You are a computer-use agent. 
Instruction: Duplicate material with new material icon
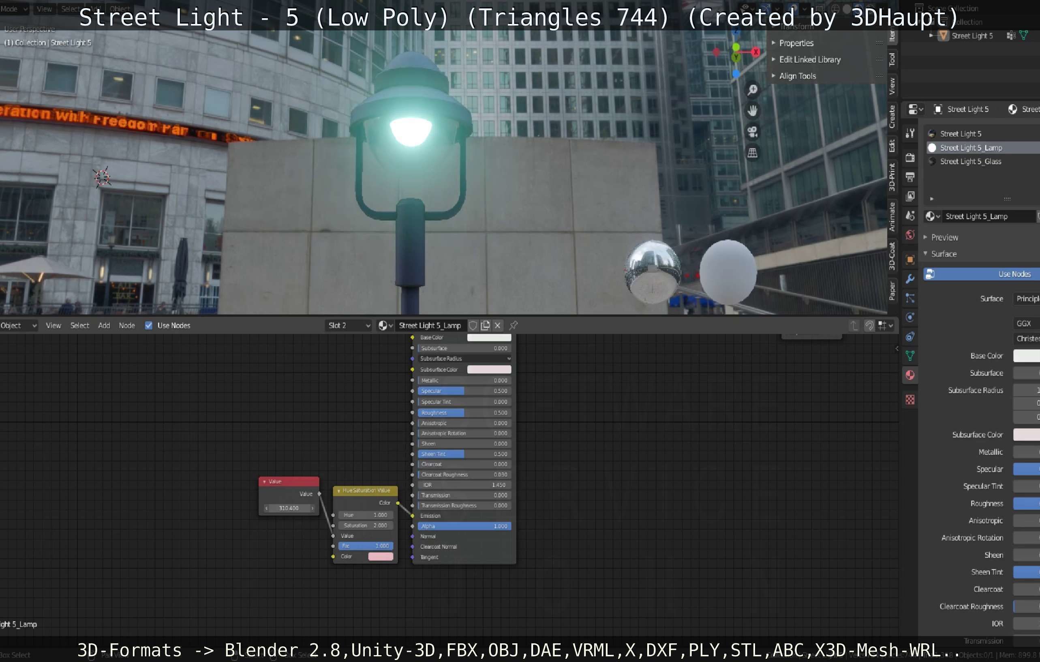coord(486,326)
